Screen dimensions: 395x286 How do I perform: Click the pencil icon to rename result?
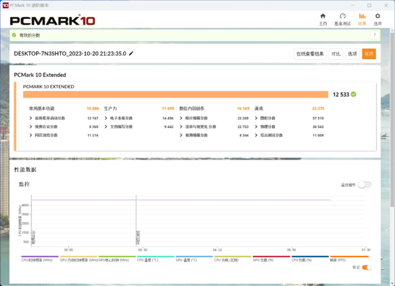(131, 53)
